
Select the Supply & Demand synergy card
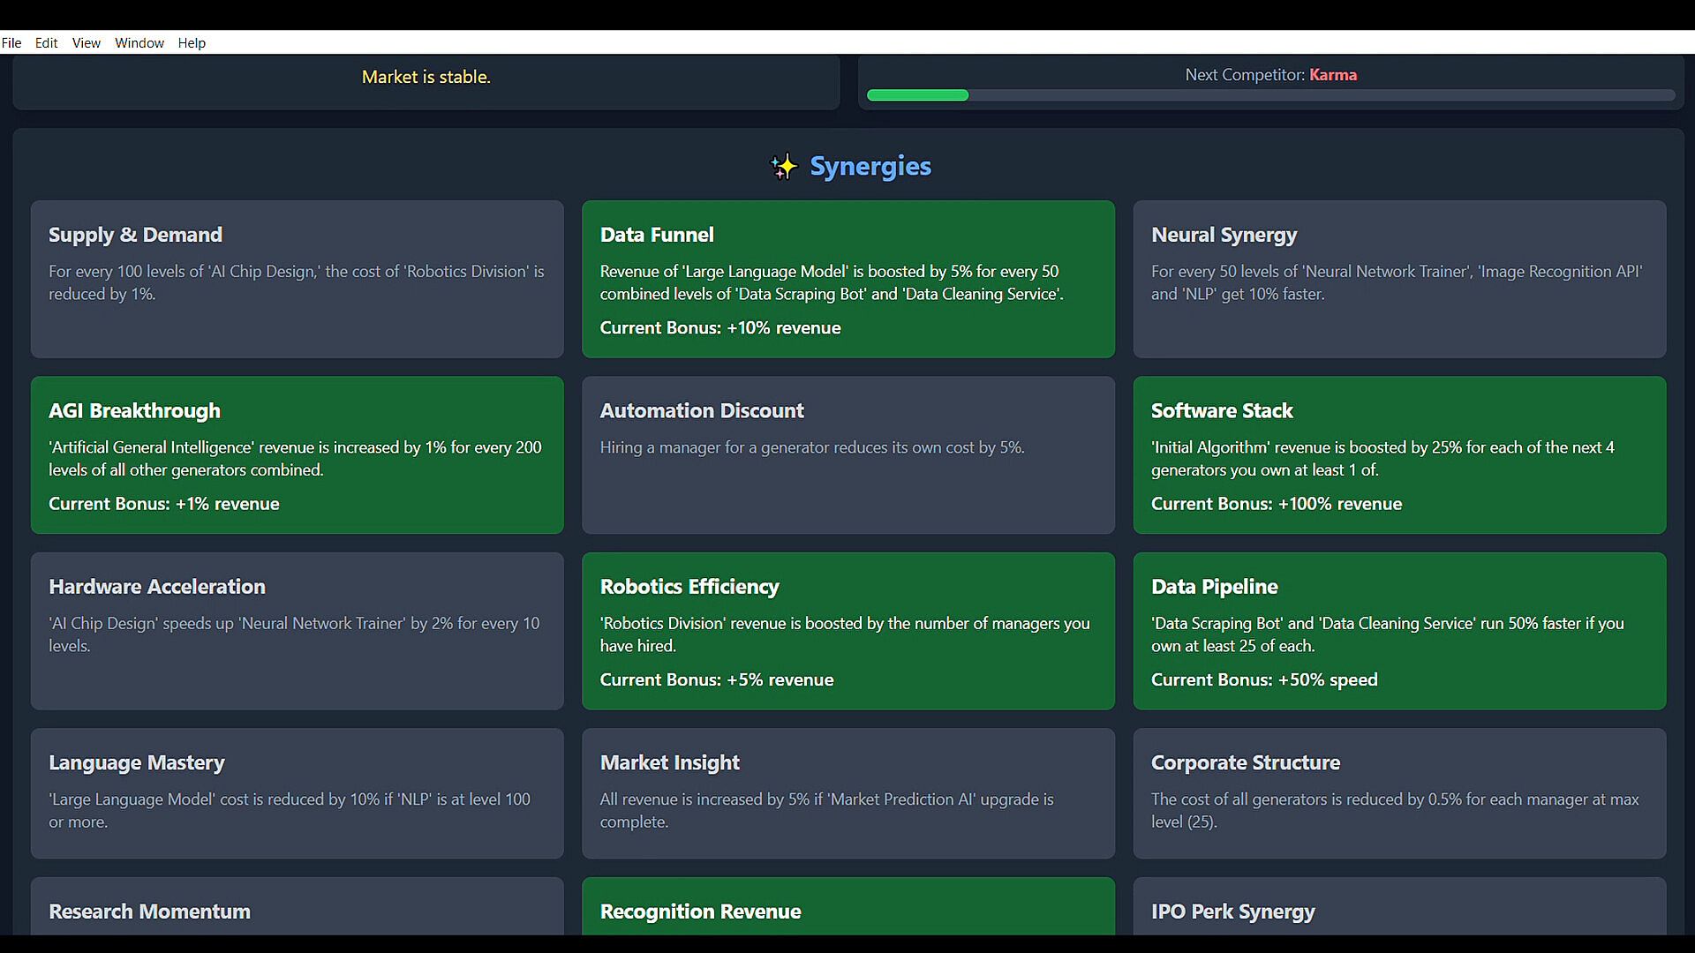297,279
